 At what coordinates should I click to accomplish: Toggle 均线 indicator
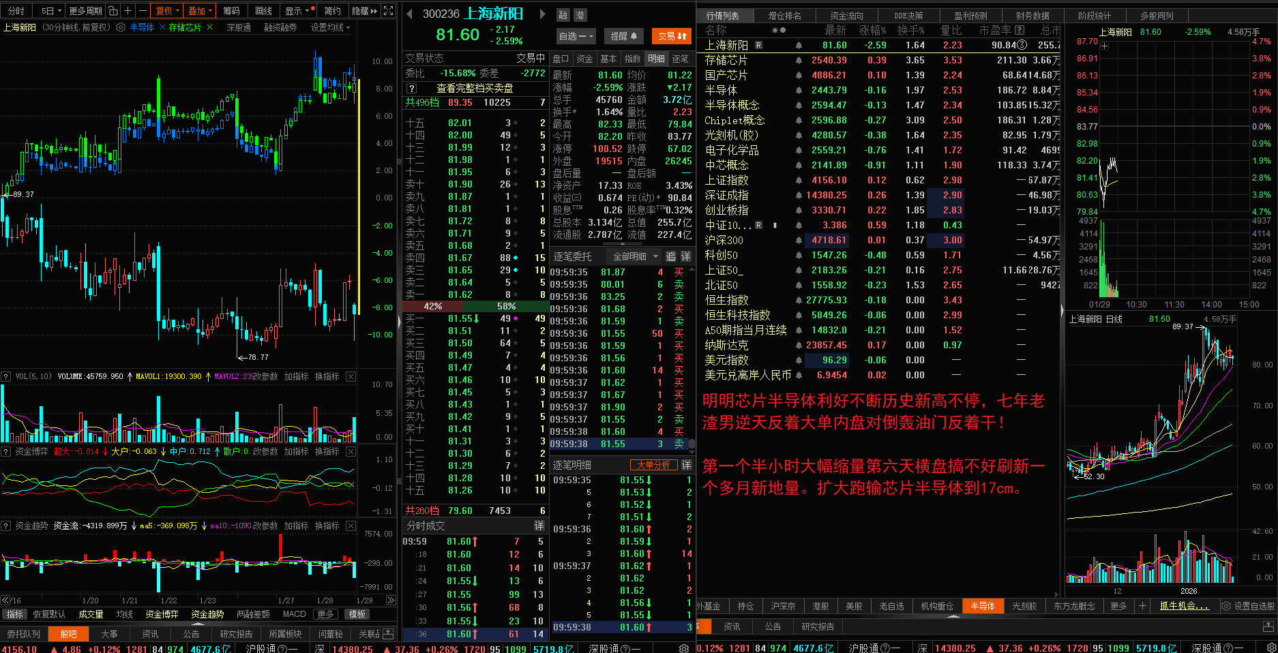coord(125,614)
